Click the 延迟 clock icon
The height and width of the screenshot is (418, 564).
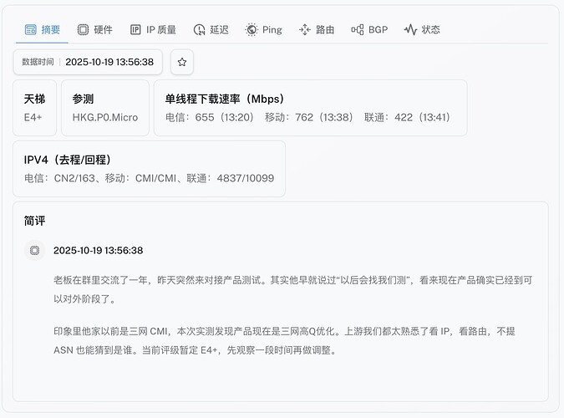tap(199, 30)
